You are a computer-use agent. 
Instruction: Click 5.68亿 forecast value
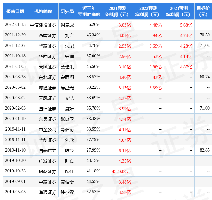[x=186, y=25]
